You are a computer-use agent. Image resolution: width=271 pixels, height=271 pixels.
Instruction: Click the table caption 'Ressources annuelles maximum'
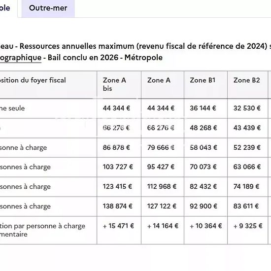click(77, 46)
